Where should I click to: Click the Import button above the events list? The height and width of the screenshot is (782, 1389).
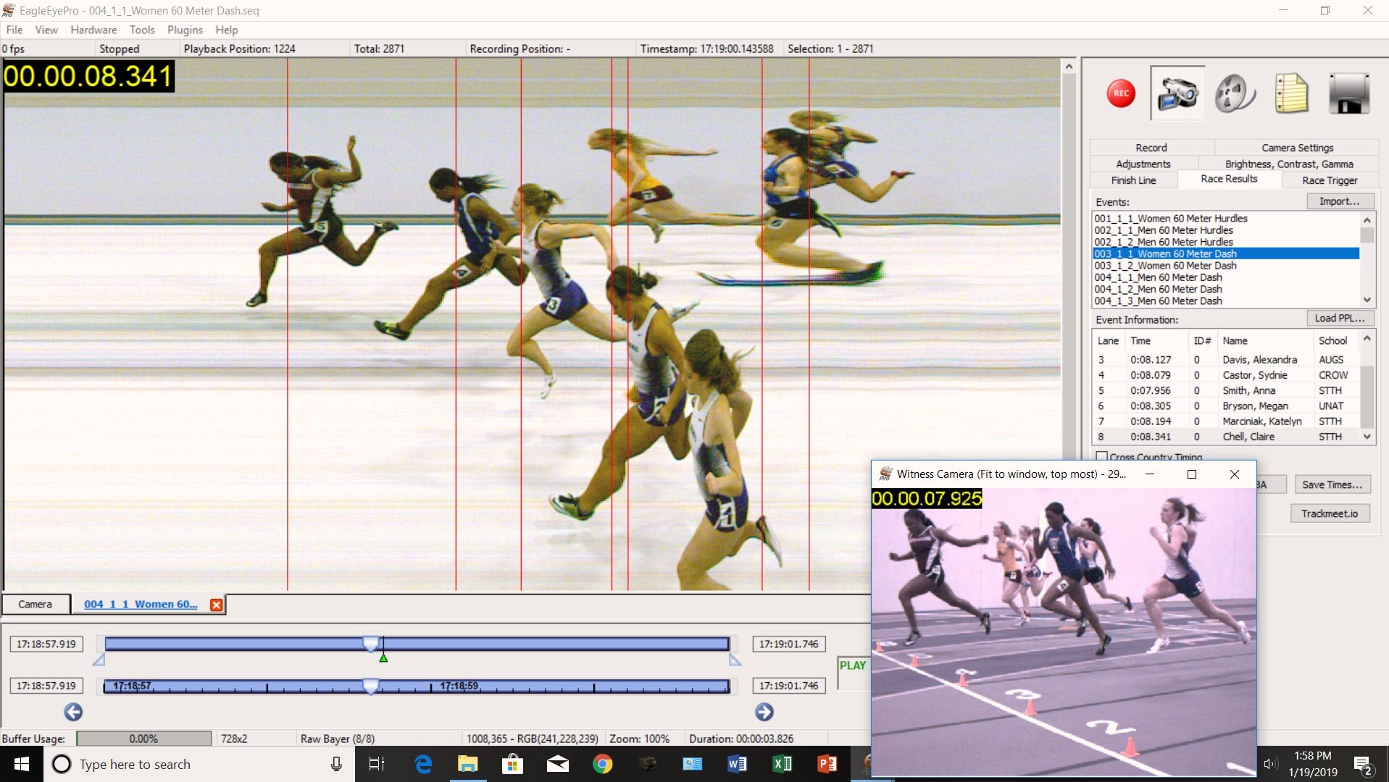point(1338,201)
